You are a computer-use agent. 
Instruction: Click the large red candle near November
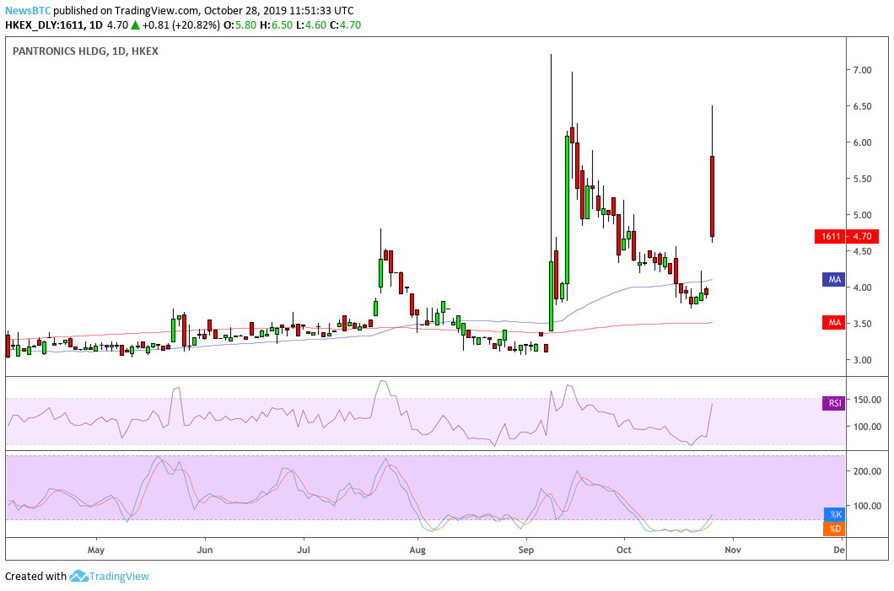tap(713, 196)
